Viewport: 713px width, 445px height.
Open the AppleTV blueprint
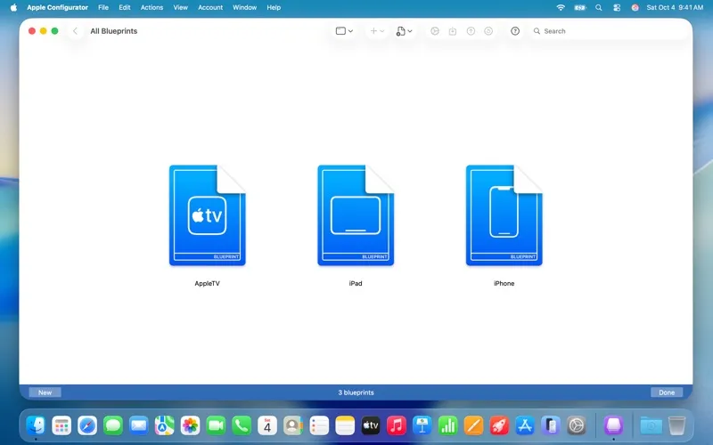[x=208, y=215]
